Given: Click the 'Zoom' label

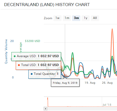Looking at the screenshot, I should [48, 18].
